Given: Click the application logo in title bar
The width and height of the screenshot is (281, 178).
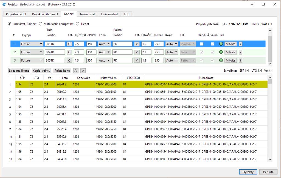Looking at the screenshot, I should point(4,4).
